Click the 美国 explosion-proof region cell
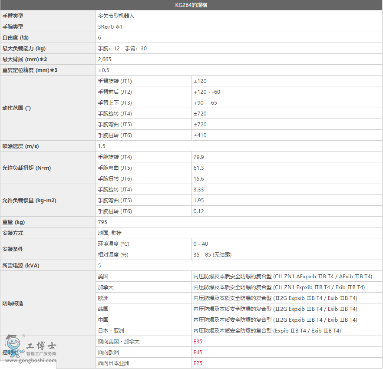The width and height of the screenshot is (383, 369). tap(103, 277)
